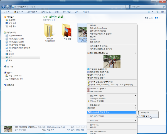Choose 바탕 화면 배경으로 설정(B)
The image size is (167, 134).
coord(112,34)
